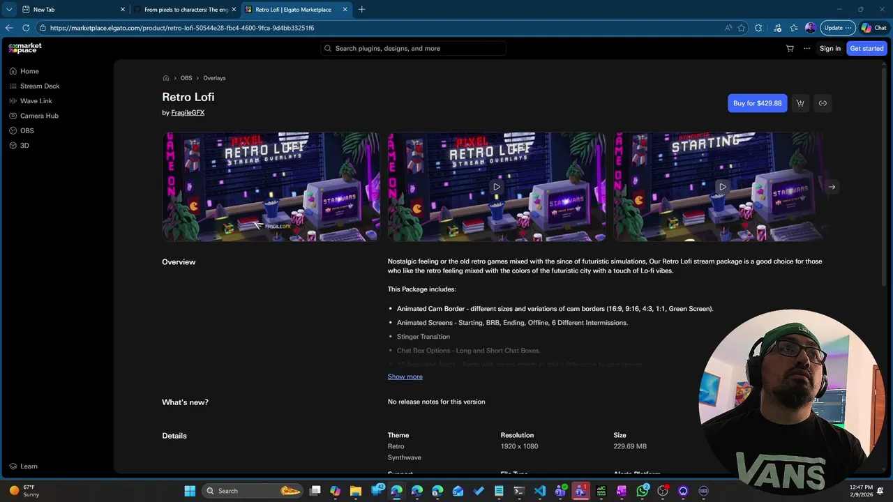893x502 pixels.
Task: Open Wave Link in the sidebar
Action: [31, 101]
